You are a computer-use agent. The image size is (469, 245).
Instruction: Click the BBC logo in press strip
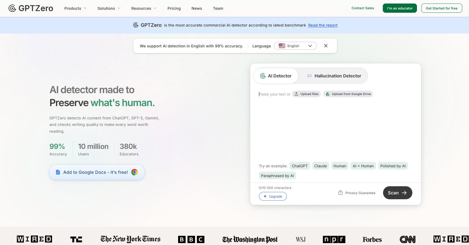pyautogui.click(x=191, y=239)
